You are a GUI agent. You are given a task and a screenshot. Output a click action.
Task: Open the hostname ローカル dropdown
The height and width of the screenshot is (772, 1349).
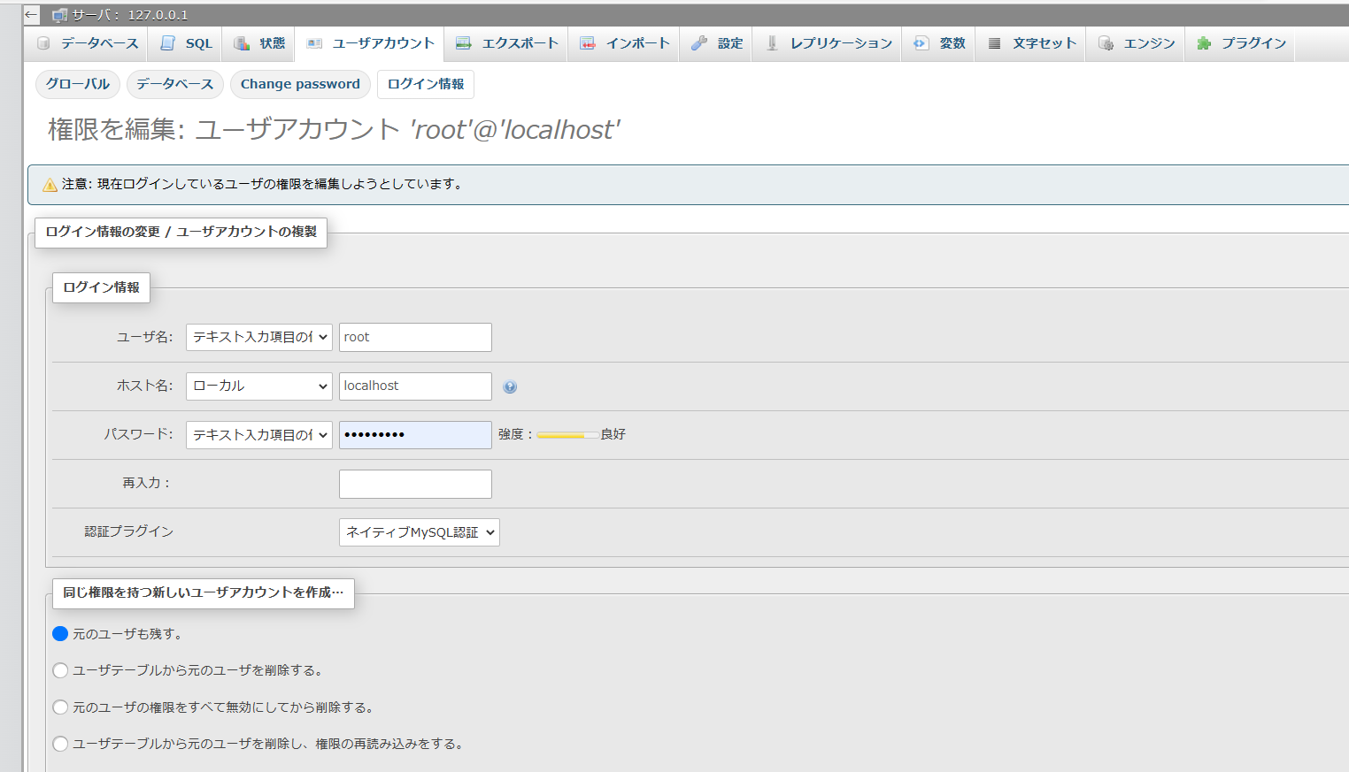(259, 386)
